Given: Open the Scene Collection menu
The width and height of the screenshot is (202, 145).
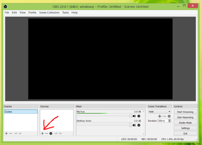Looking at the screenshot, I should pyautogui.click(x=49, y=13).
